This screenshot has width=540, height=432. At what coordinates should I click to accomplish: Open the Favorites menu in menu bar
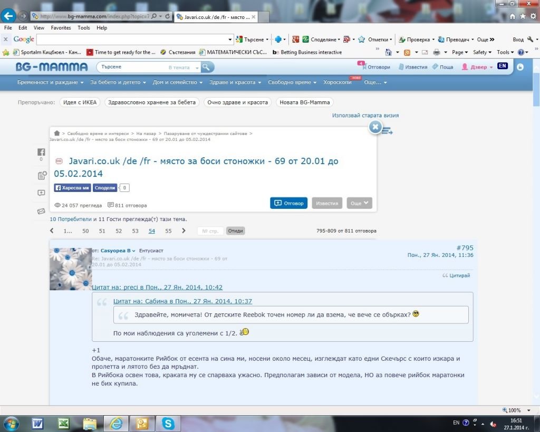click(61, 28)
